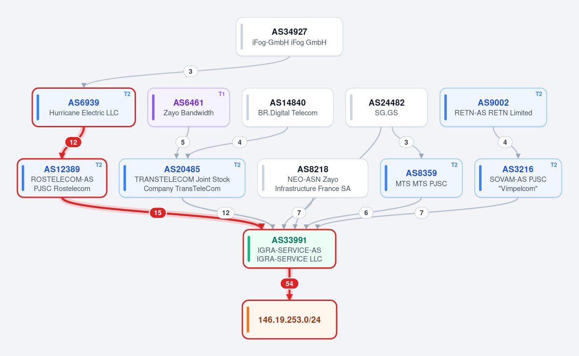Click the AS8359 MTS PJSC node
Image resolution: width=579 pixels, height=356 pixels.
pos(421,178)
